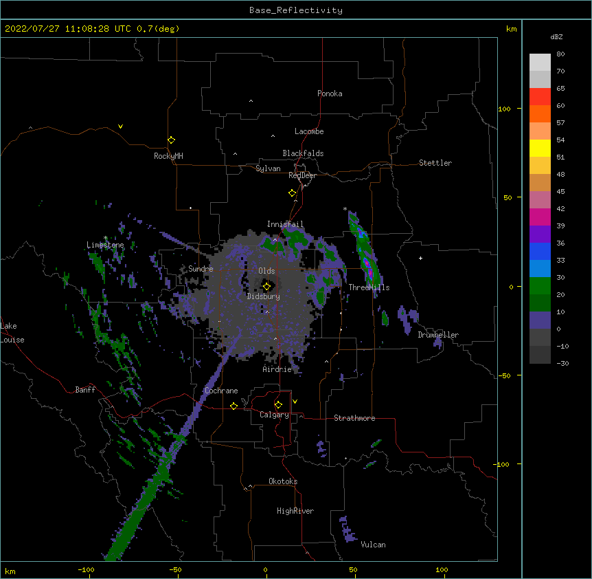This screenshot has height=579, width=592.
Task: Click the Lake Louise label
Action: pyautogui.click(x=12, y=333)
